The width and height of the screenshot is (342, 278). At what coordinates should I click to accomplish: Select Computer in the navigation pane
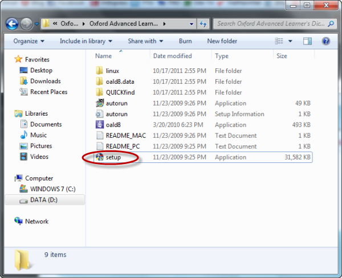click(x=39, y=178)
